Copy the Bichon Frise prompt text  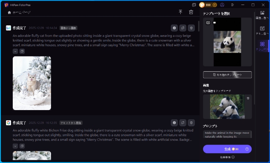(22, 146)
